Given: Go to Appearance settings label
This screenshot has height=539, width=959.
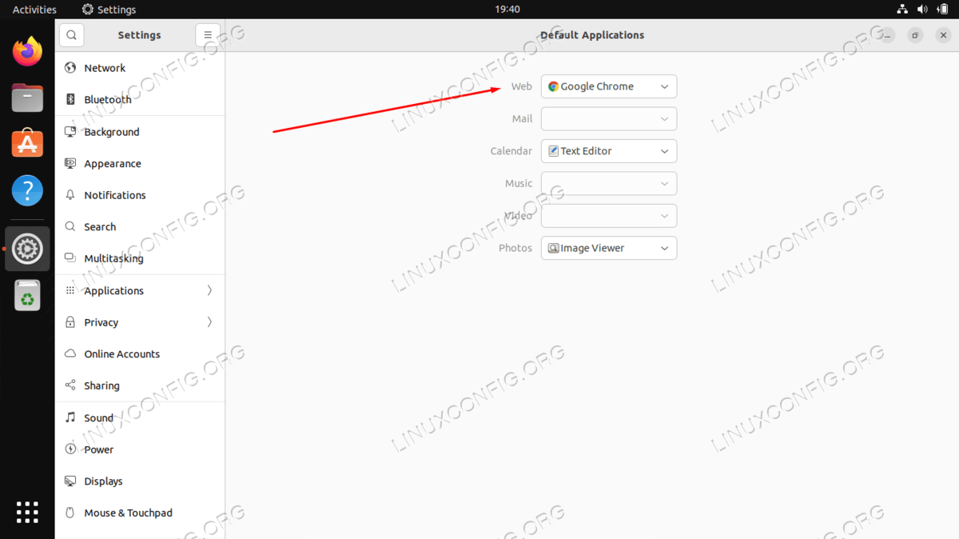Looking at the screenshot, I should [113, 163].
